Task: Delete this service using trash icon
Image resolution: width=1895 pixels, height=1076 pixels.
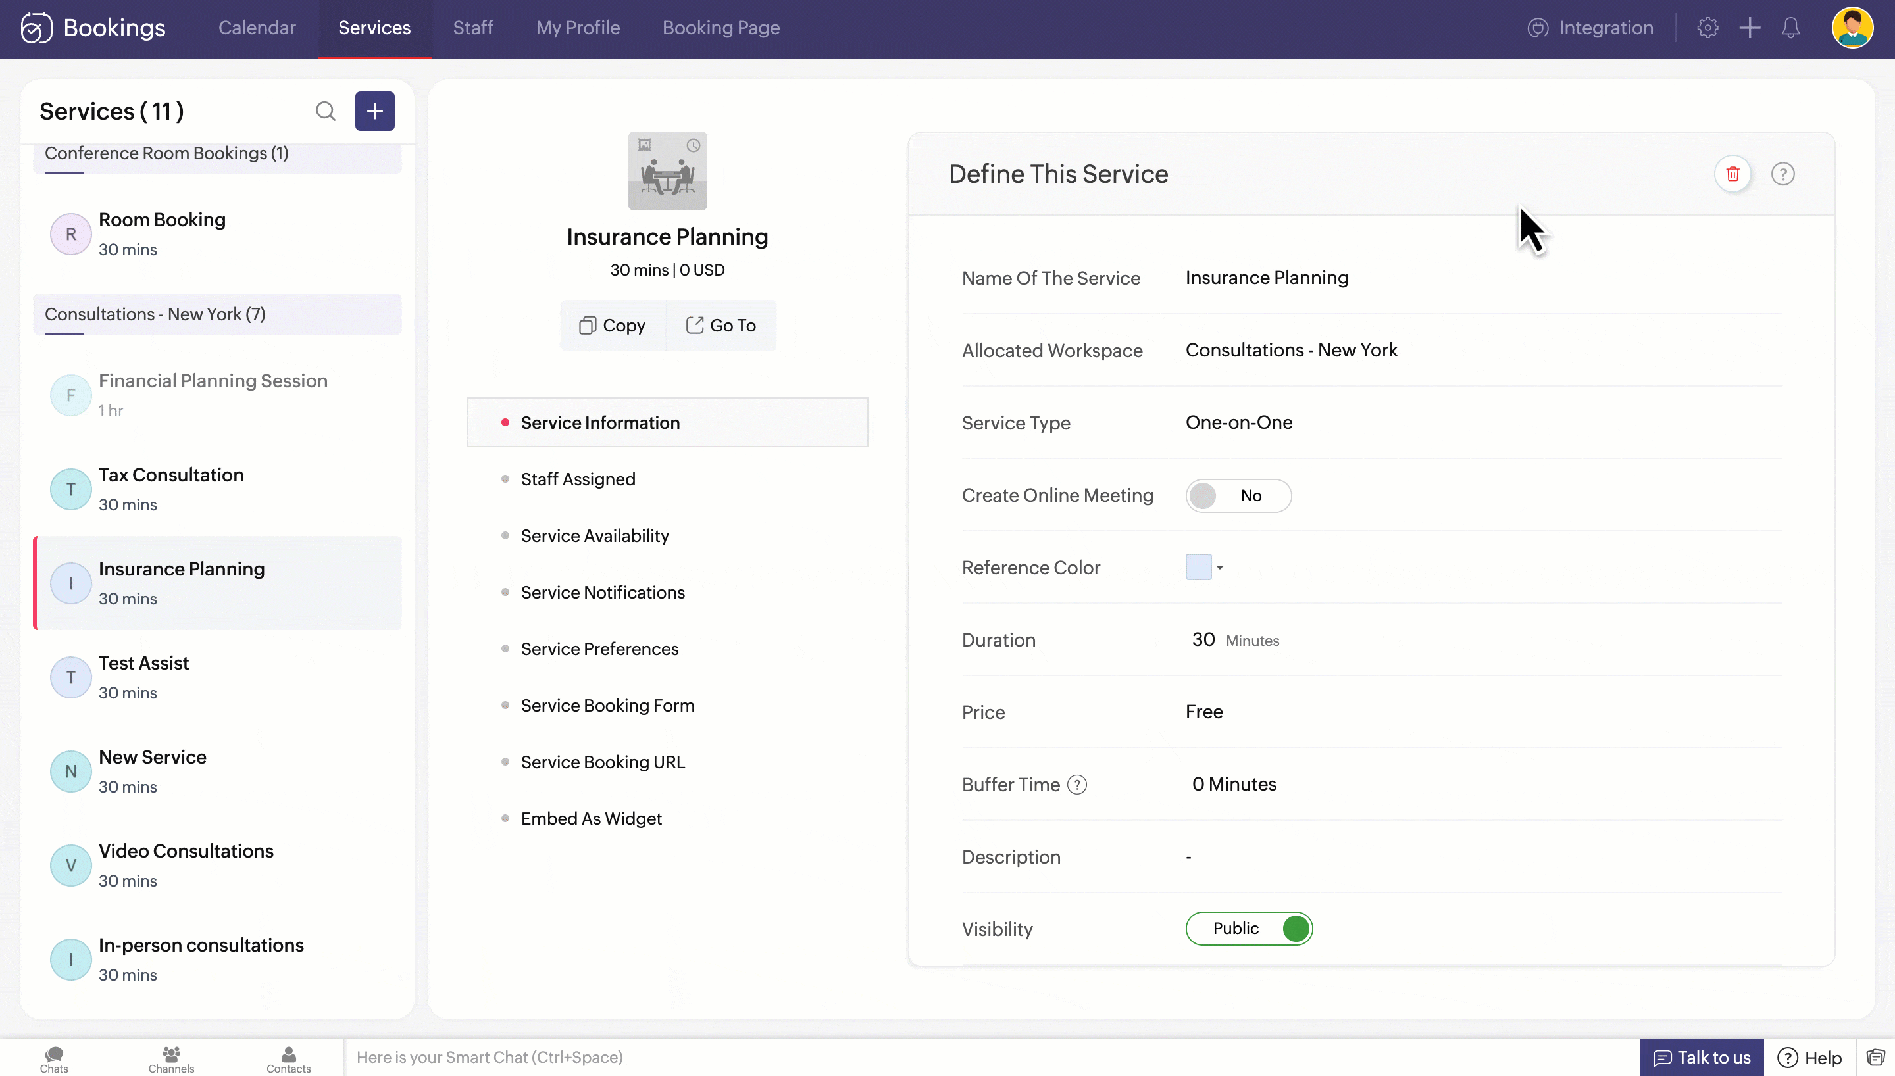Action: pos(1732,174)
